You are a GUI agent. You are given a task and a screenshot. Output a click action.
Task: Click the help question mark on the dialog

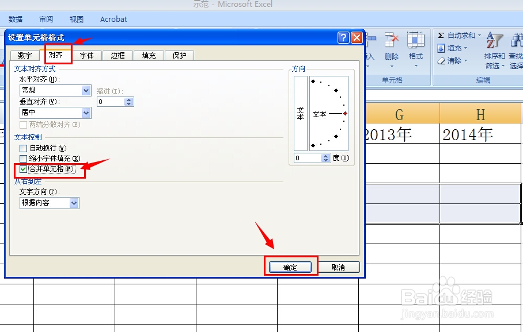coord(343,37)
